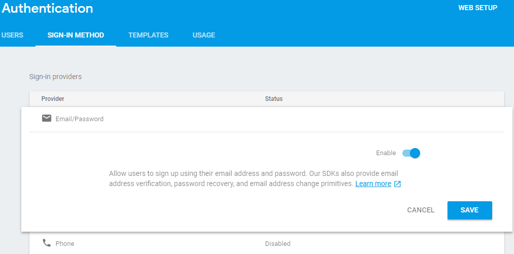Expand the Phone provider row
Image resolution: width=514 pixels, height=254 pixels.
[64, 244]
